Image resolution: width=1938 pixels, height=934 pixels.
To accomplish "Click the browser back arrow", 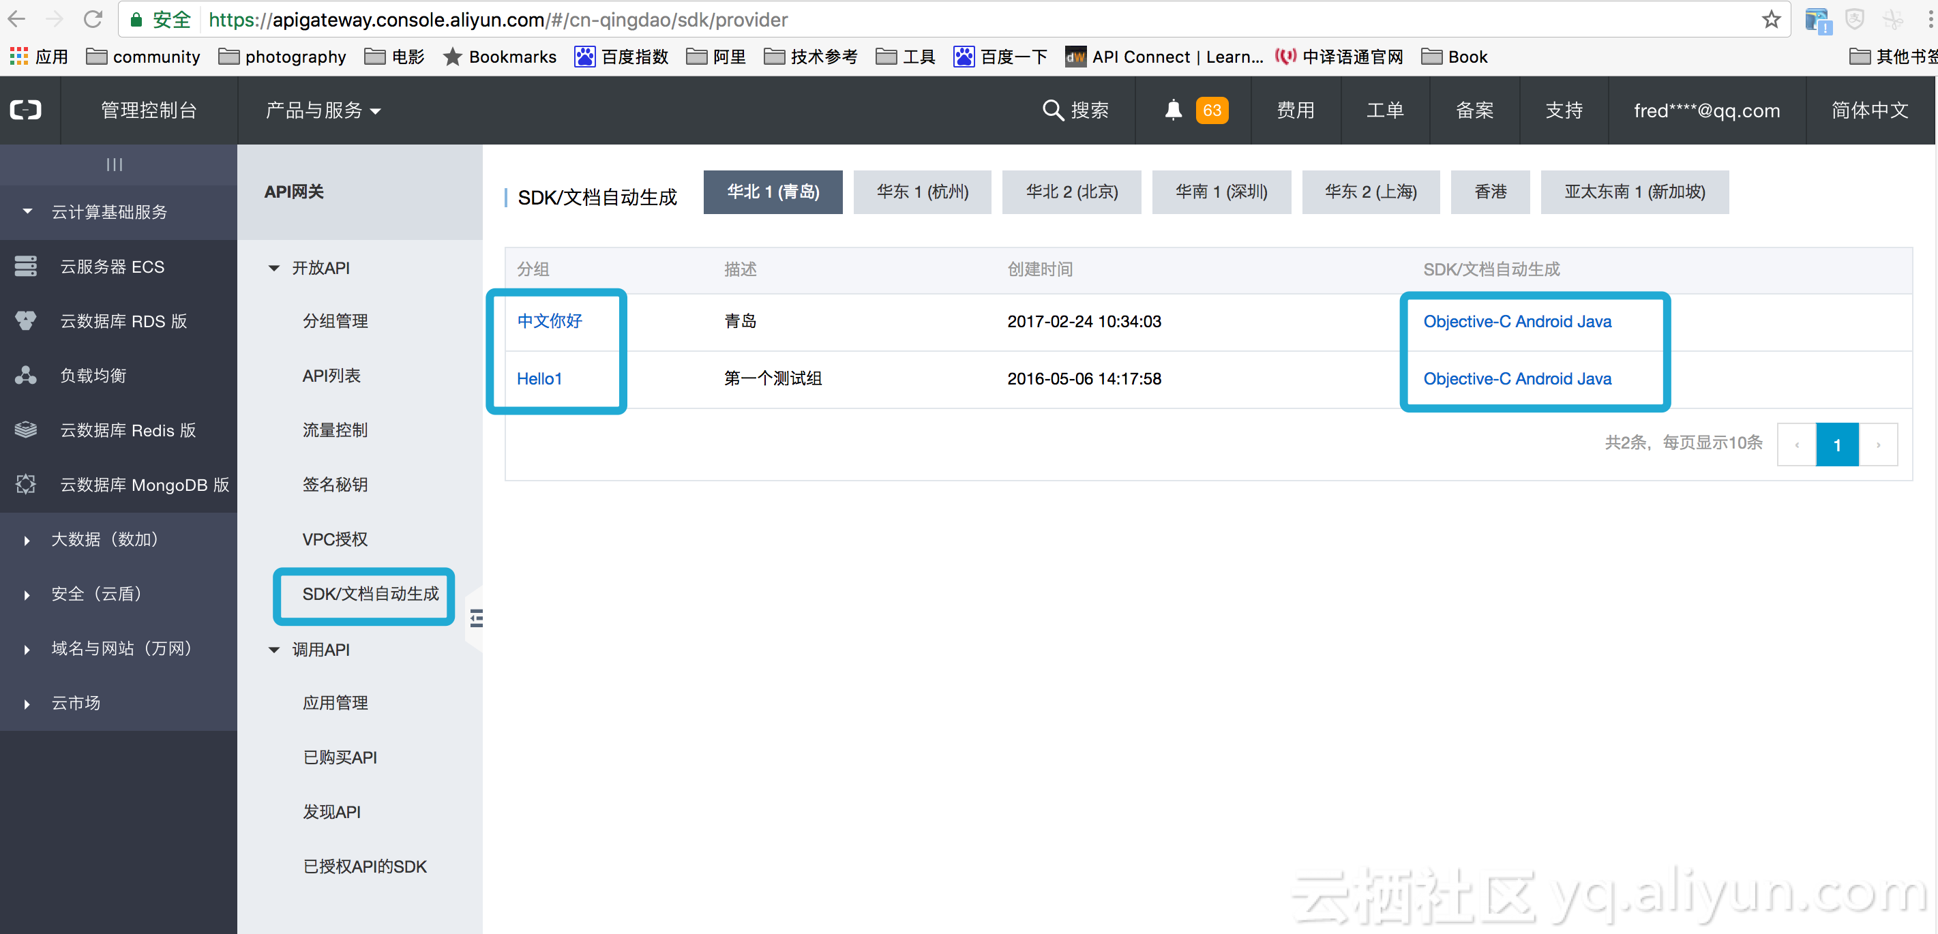I will click(16, 20).
